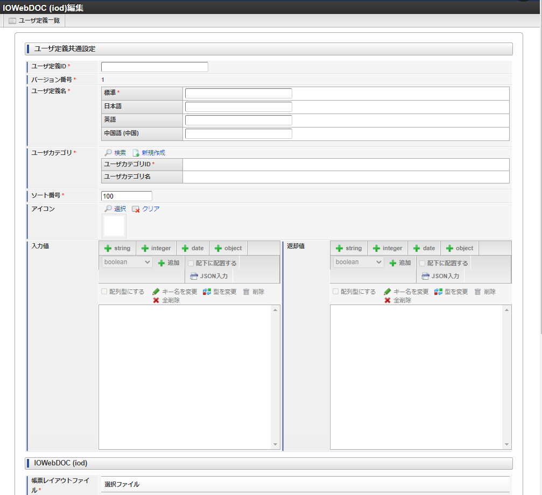Click the scroll down arrow of 入力値 tree

coord(275,444)
